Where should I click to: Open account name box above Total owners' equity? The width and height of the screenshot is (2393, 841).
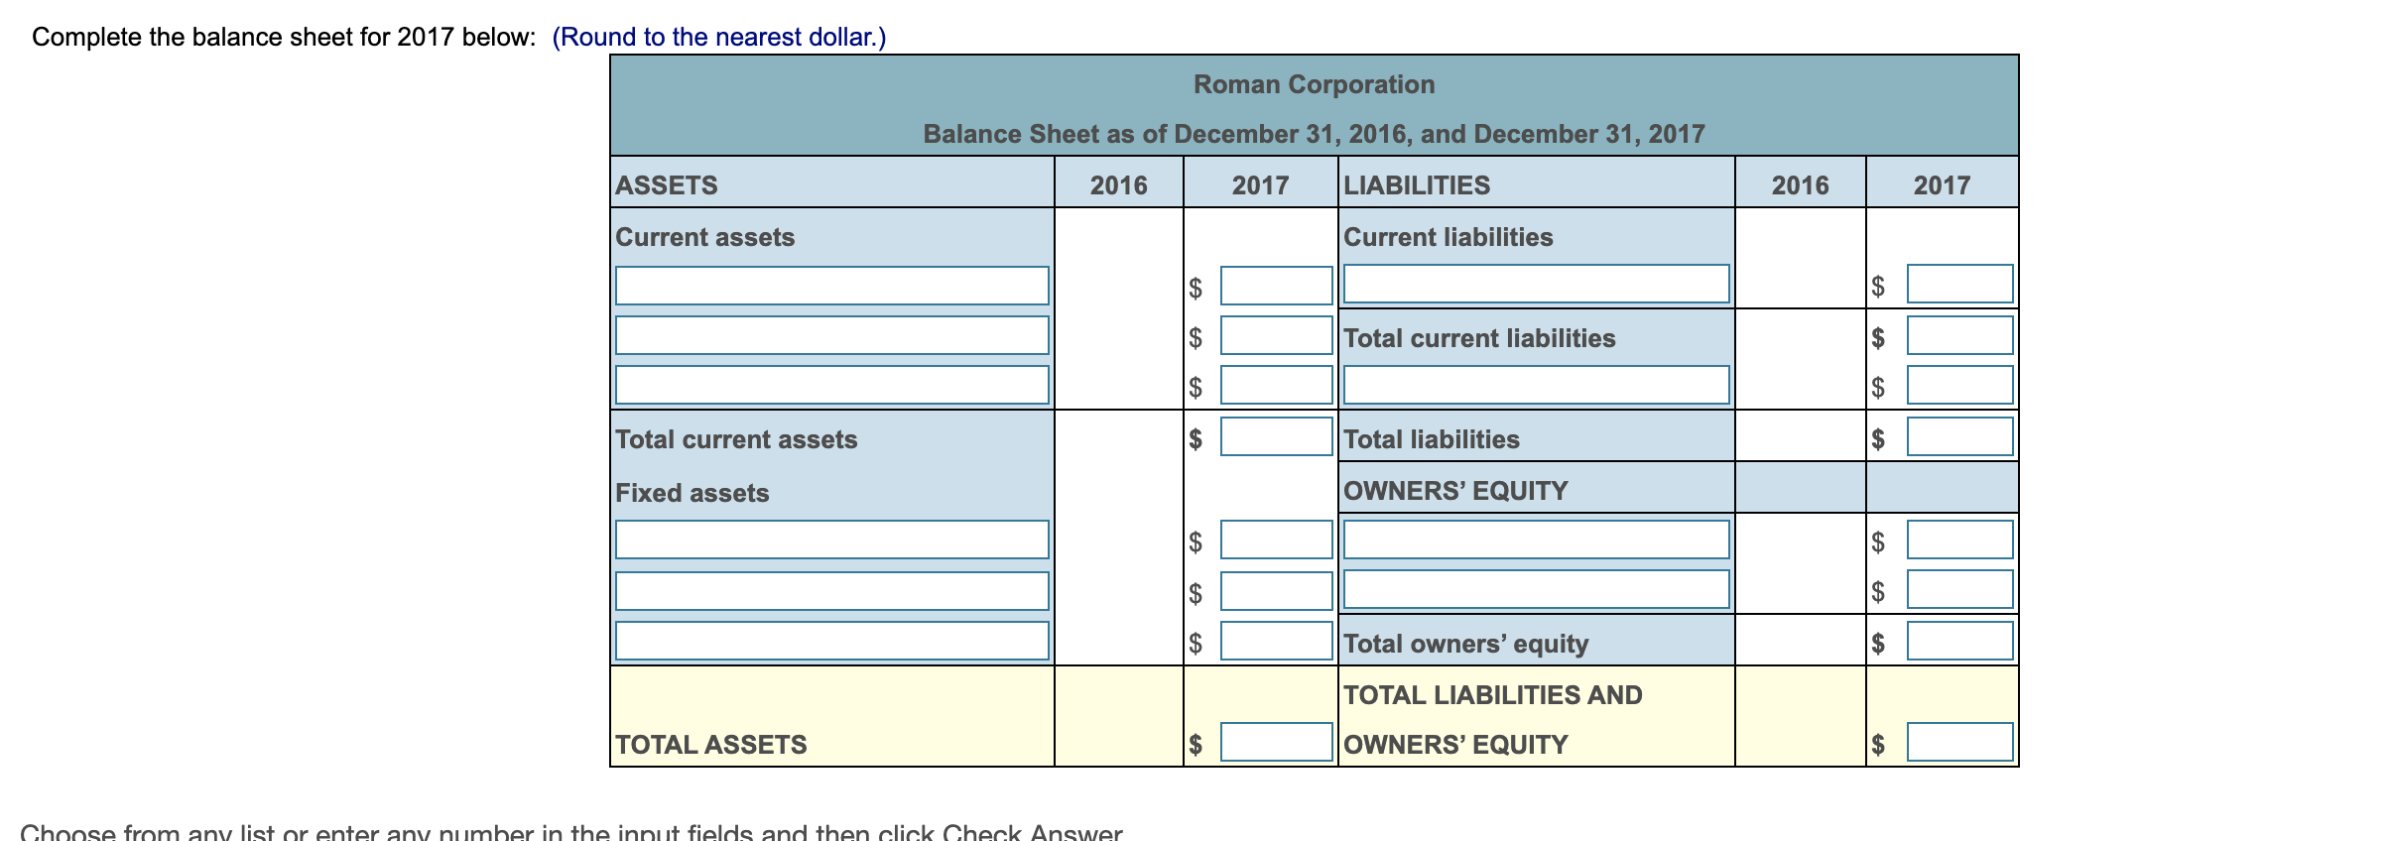pos(1536,589)
